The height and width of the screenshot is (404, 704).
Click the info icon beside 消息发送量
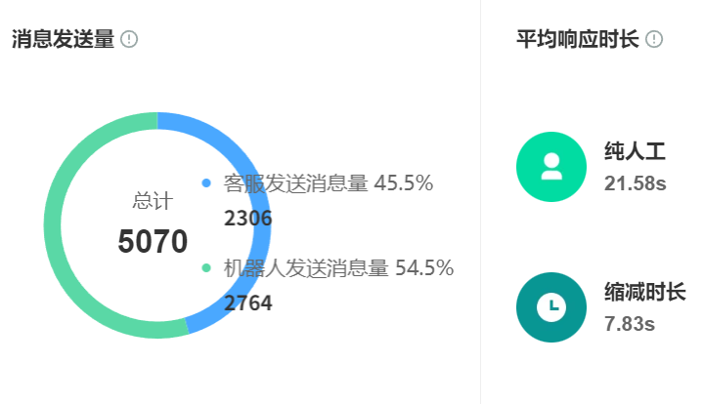coord(129,40)
